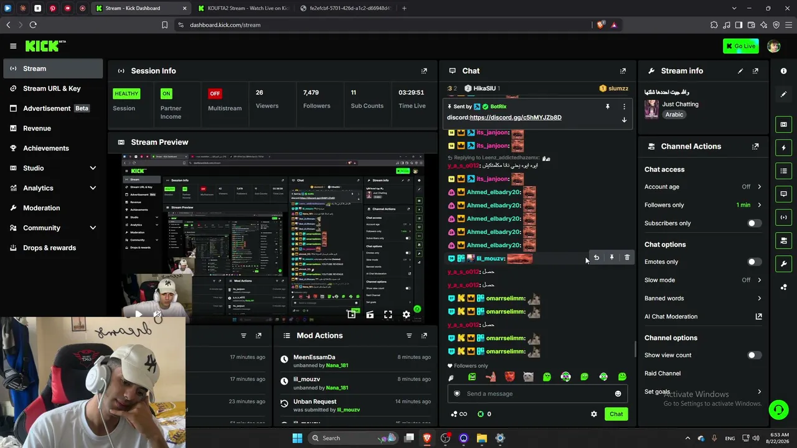Viewport: 797px width, 448px height.
Task: Open chat settings gear beside the Chat button
Action: click(594, 414)
